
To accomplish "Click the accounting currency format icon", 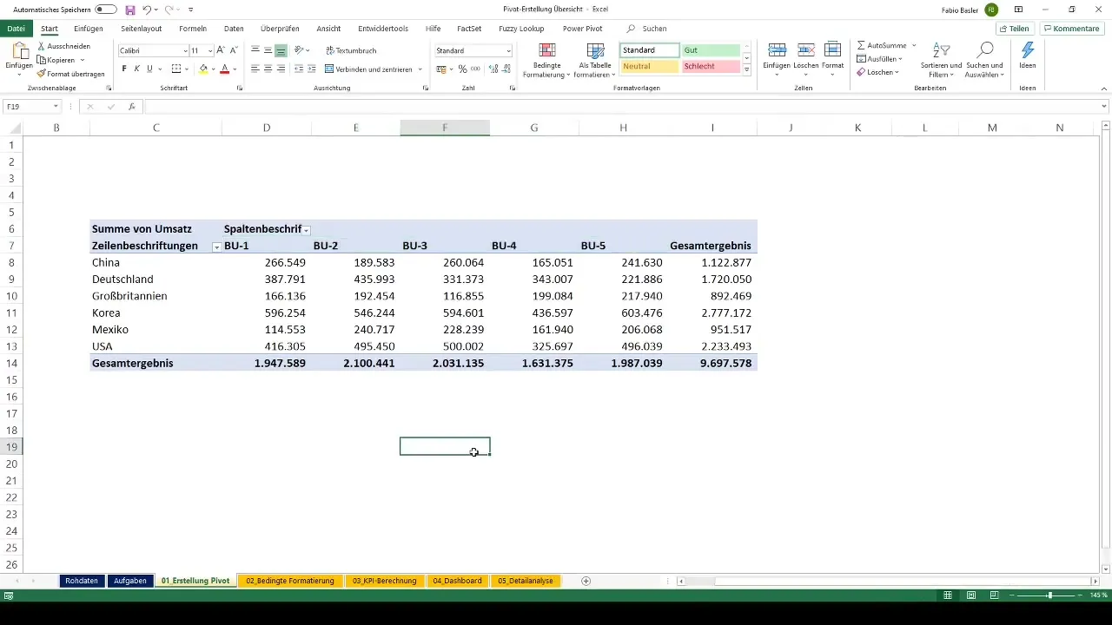I will pyautogui.click(x=440, y=69).
